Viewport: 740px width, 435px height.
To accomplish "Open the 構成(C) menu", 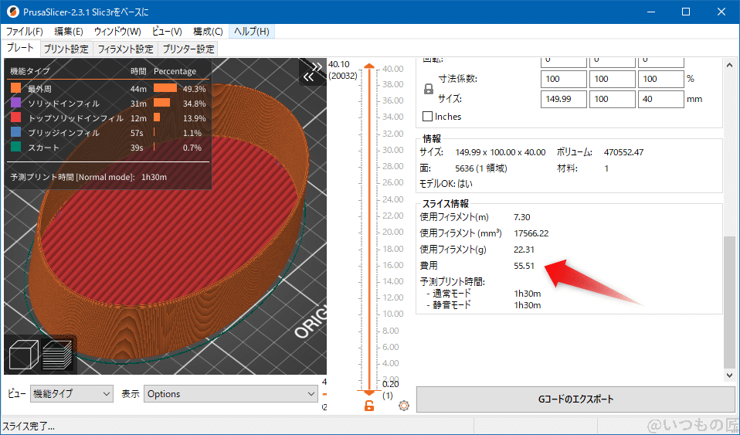I will point(208,32).
